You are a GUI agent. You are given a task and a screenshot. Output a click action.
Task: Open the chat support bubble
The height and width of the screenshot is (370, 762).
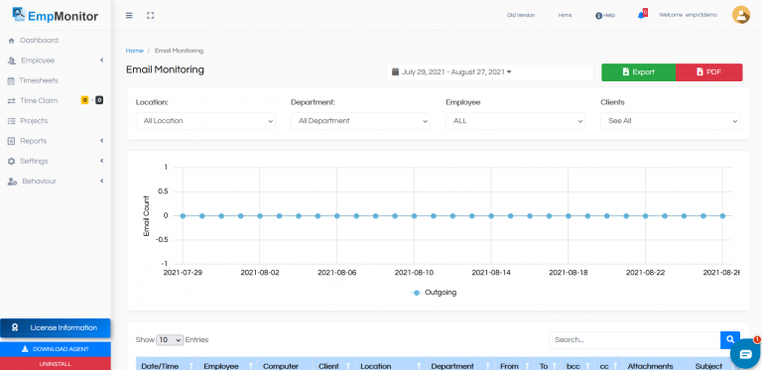click(x=745, y=354)
